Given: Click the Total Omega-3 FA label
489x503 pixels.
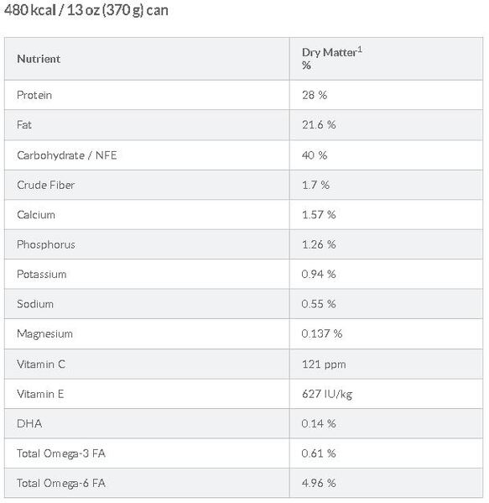Looking at the screenshot, I should tap(61, 453).
